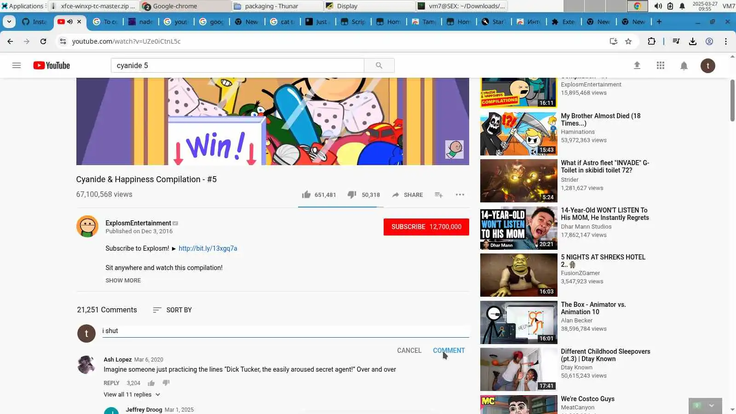This screenshot has height=414, width=736.
Task: Close the active YouTube tab
Action: [x=79, y=22]
